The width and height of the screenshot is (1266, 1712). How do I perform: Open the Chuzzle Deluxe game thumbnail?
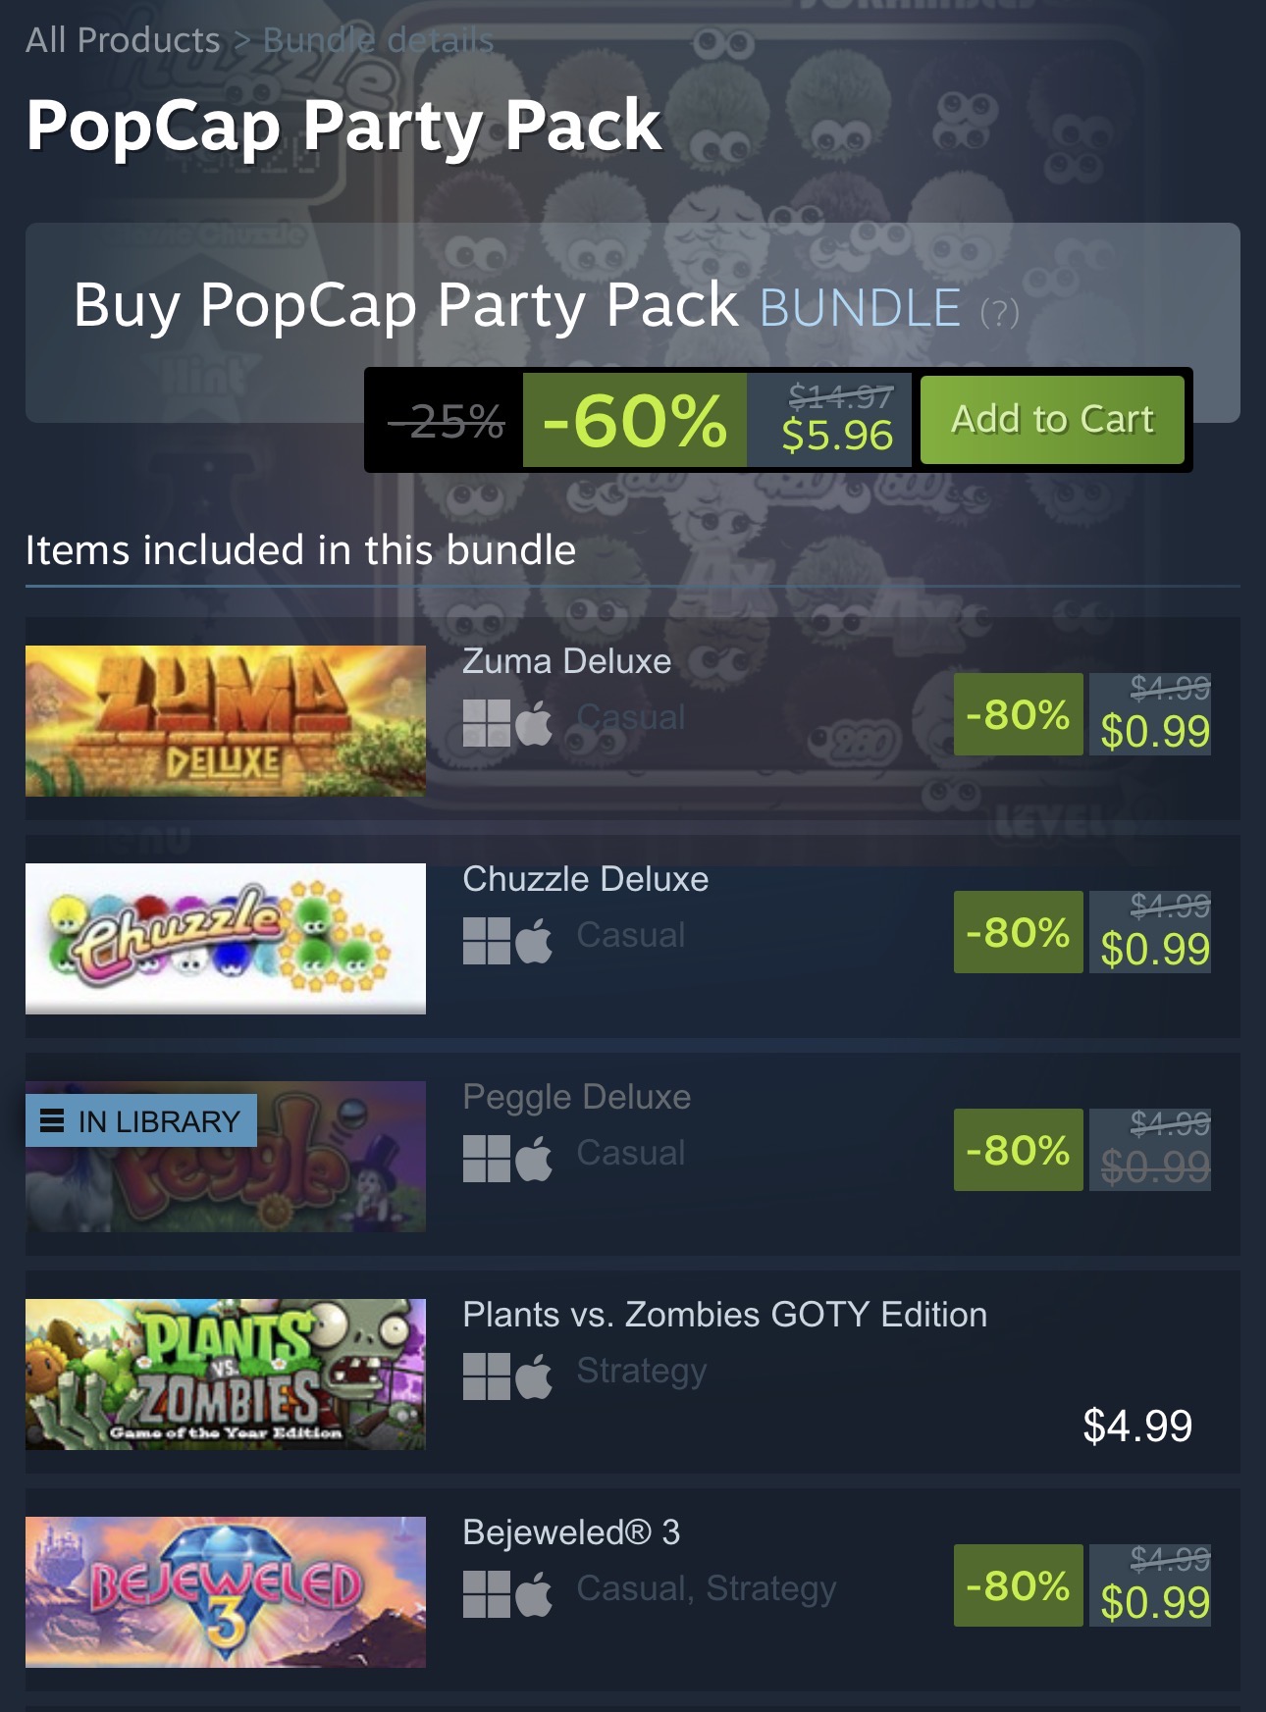pyautogui.click(x=226, y=939)
